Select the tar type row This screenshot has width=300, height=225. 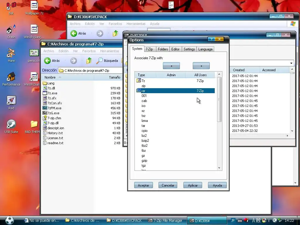pos(175,125)
